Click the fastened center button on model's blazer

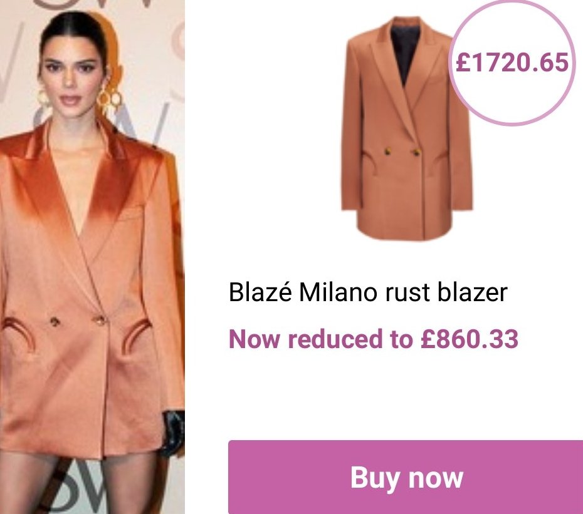point(100,320)
